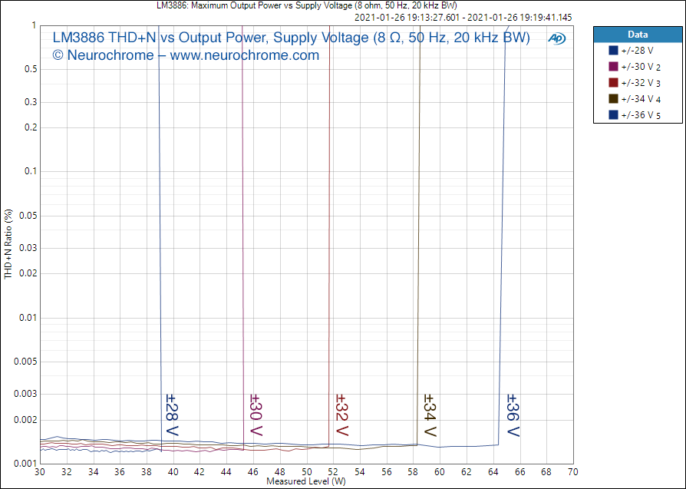Click the y-axis tick label 0.005
Screen dimensions: 686x489
[25, 361]
